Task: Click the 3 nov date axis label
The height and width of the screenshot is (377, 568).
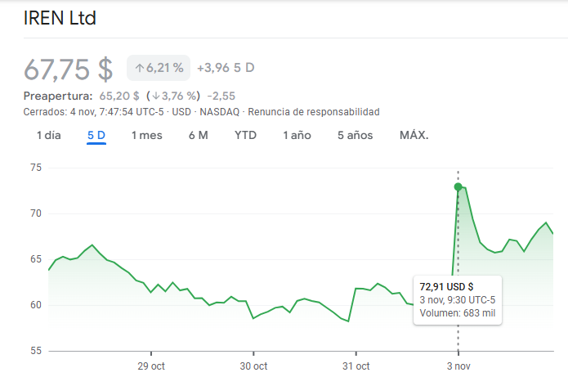Action: (458, 366)
